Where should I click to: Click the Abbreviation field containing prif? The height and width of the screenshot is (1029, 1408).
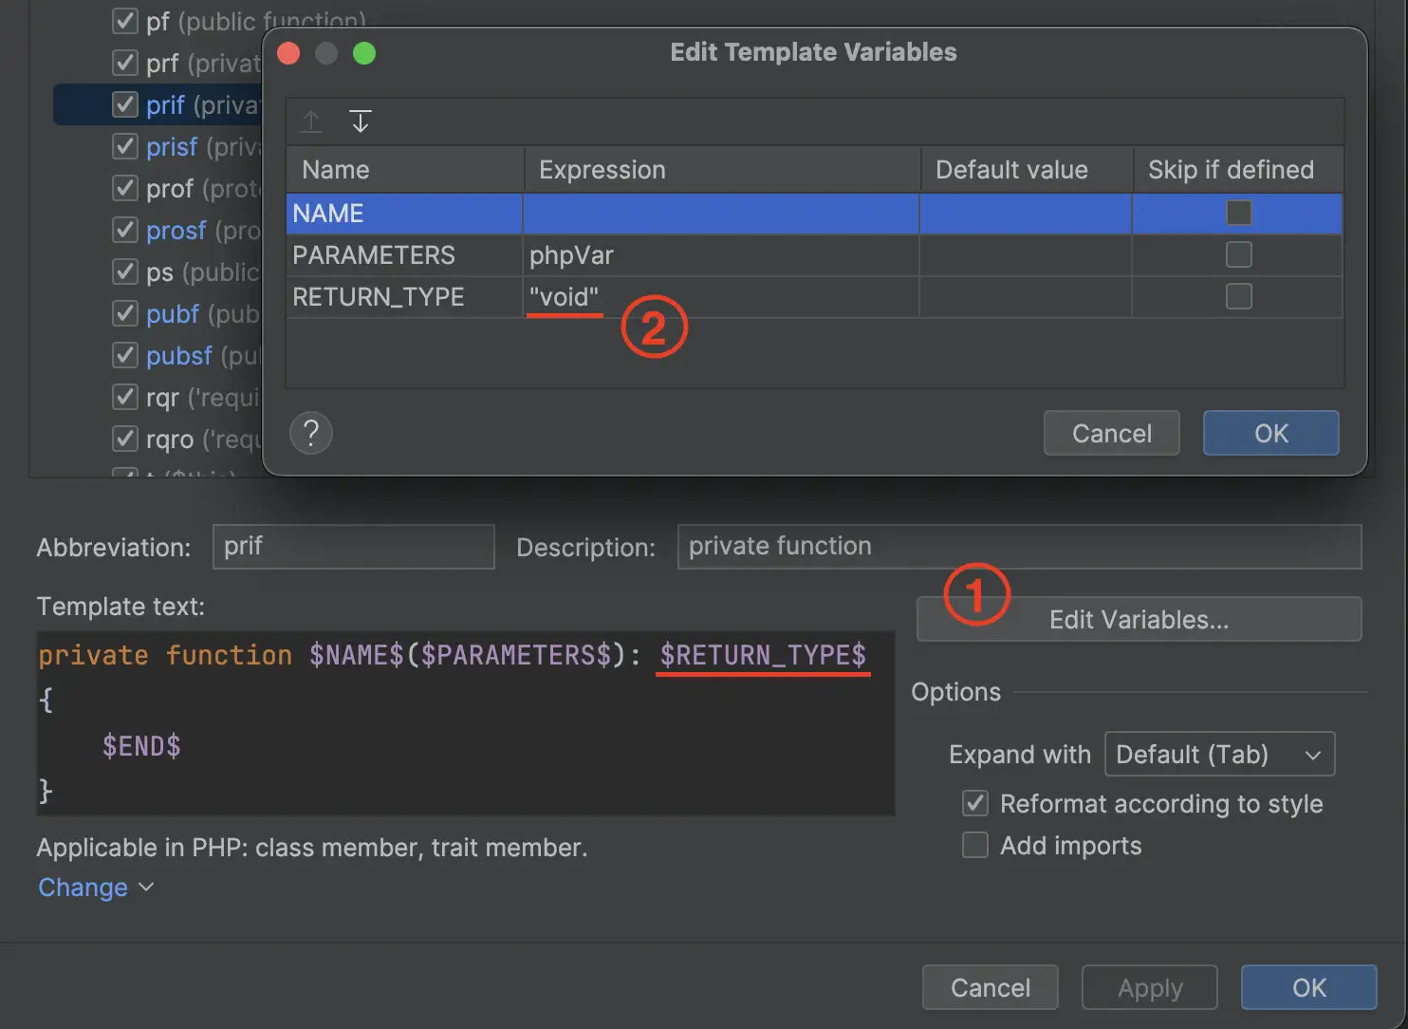pos(353,546)
